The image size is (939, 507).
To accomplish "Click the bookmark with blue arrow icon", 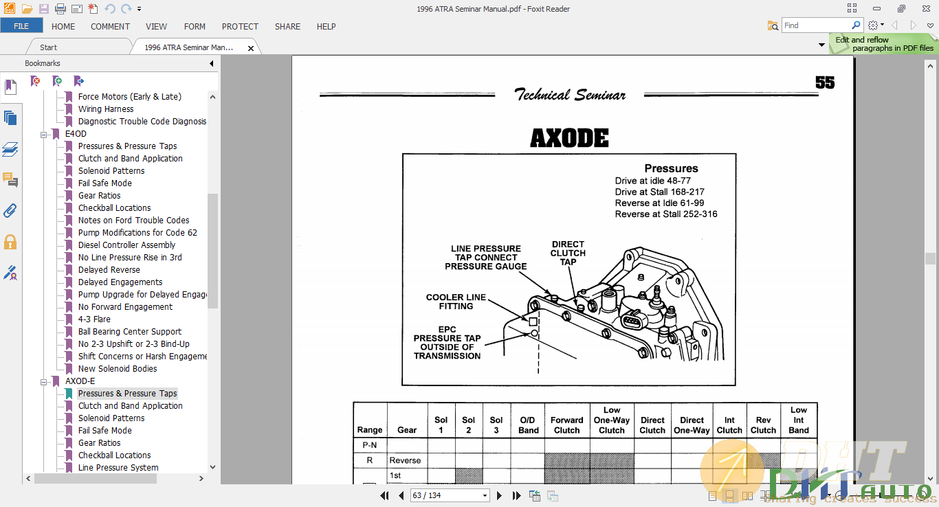I will coord(78,80).
